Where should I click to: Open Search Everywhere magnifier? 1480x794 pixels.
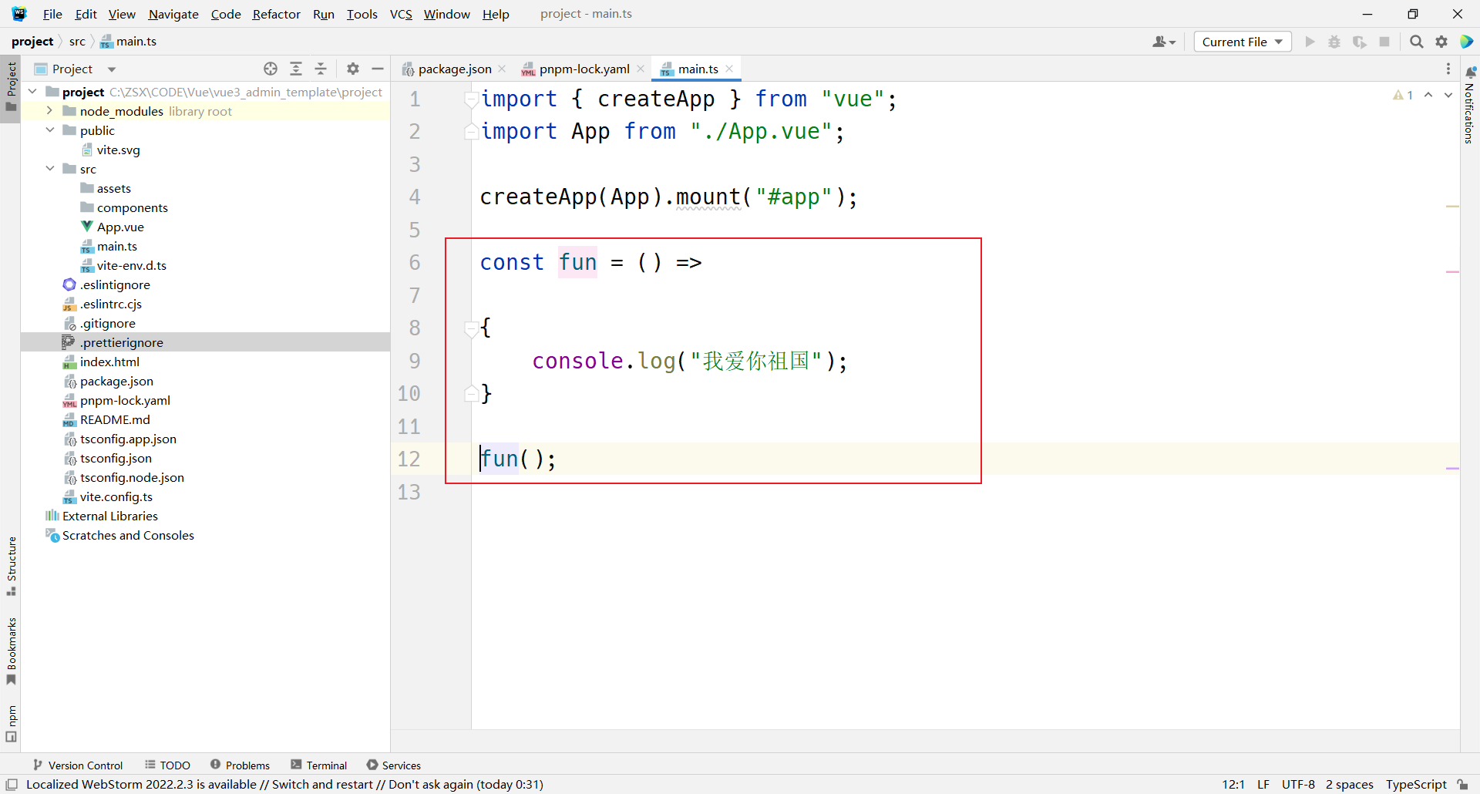(1416, 42)
